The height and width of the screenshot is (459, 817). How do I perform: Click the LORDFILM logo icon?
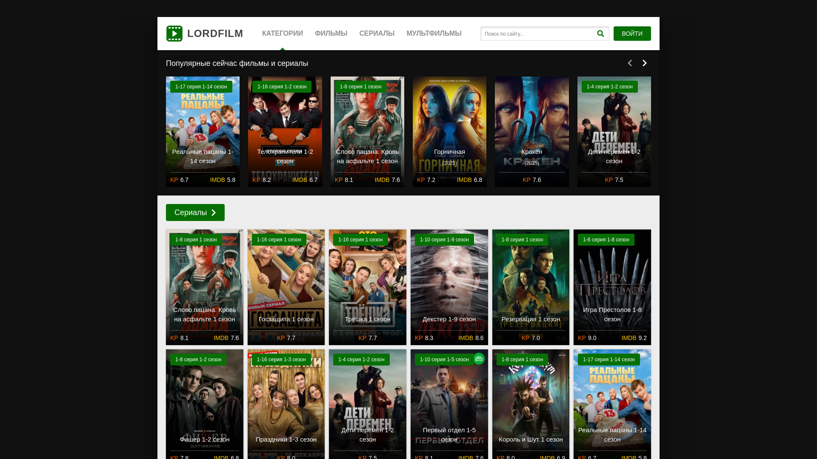[x=174, y=34]
